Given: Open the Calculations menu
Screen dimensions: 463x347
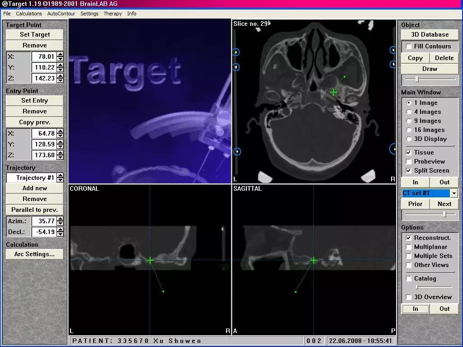Looking at the screenshot, I should pyautogui.click(x=29, y=14).
